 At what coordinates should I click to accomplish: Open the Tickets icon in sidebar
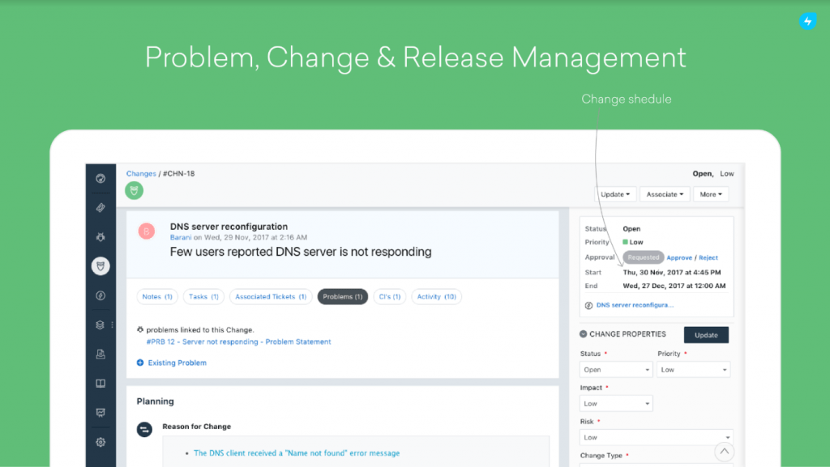(x=101, y=208)
